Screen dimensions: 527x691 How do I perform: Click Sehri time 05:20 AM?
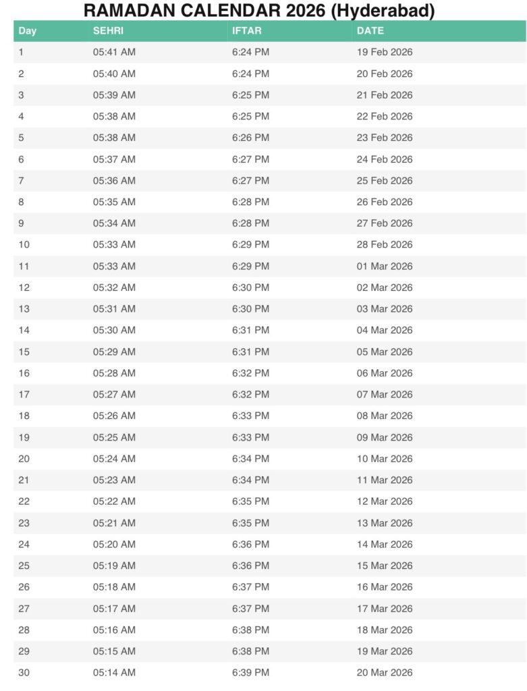[x=114, y=544]
